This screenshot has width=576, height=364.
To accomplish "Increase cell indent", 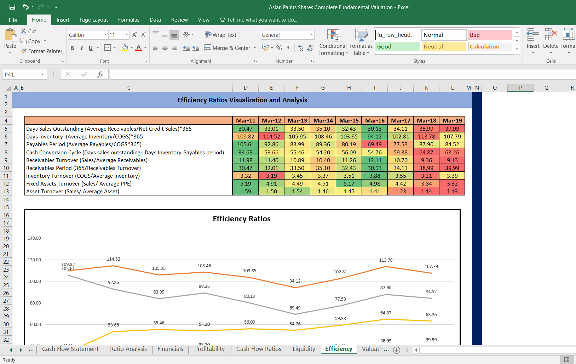I will [x=196, y=48].
